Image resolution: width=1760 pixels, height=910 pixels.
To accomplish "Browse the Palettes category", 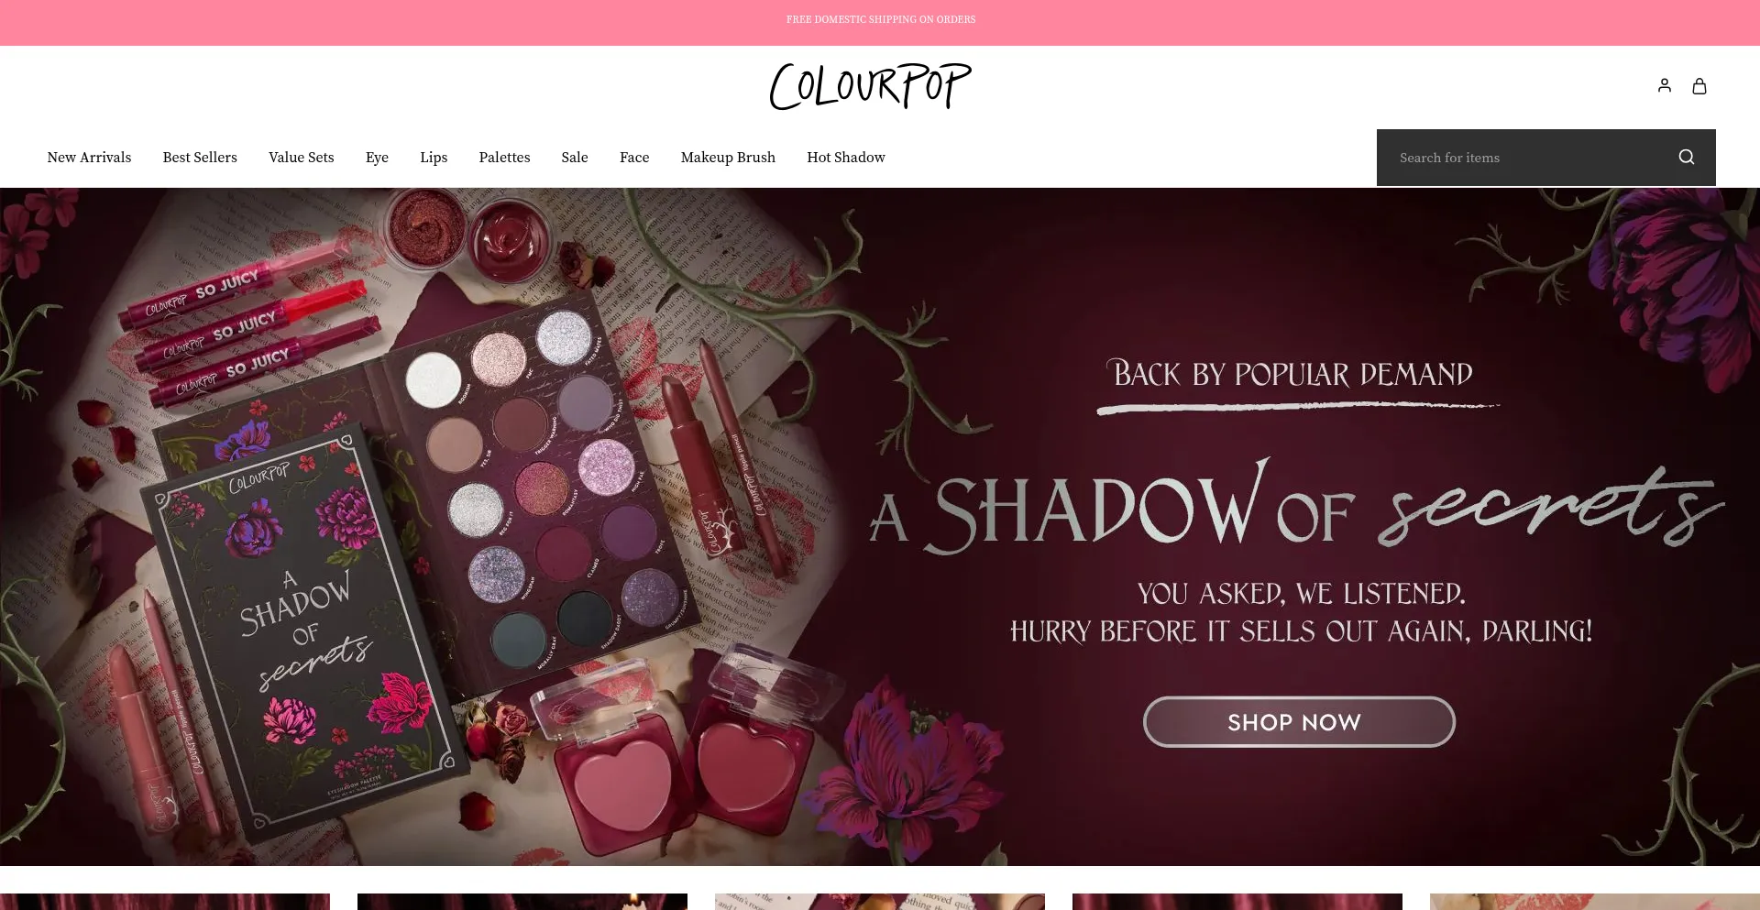I will pyautogui.click(x=504, y=158).
